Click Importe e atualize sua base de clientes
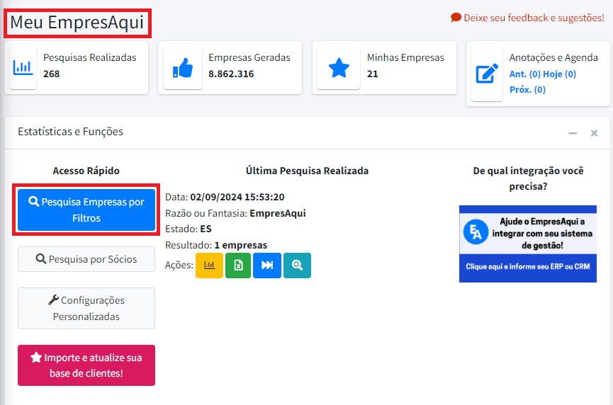This screenshot has width=613, height=405. [86, 365]
